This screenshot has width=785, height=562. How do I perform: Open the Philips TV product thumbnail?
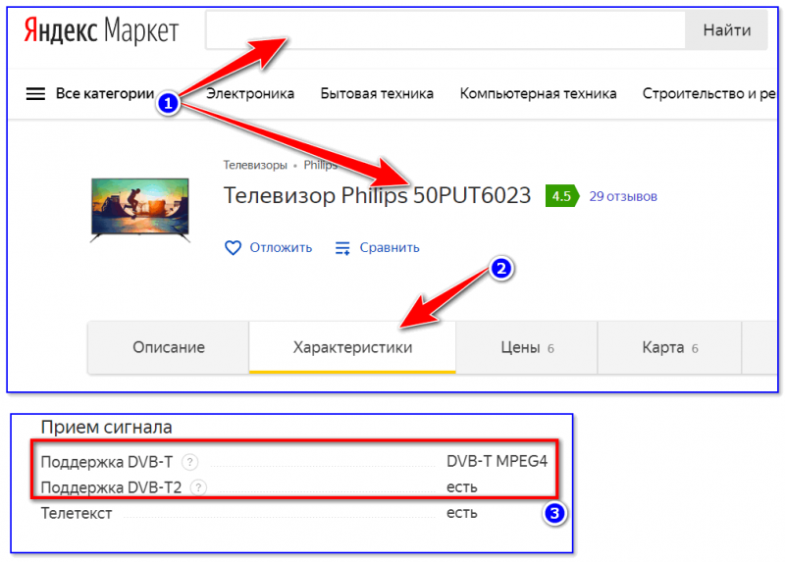140,209
